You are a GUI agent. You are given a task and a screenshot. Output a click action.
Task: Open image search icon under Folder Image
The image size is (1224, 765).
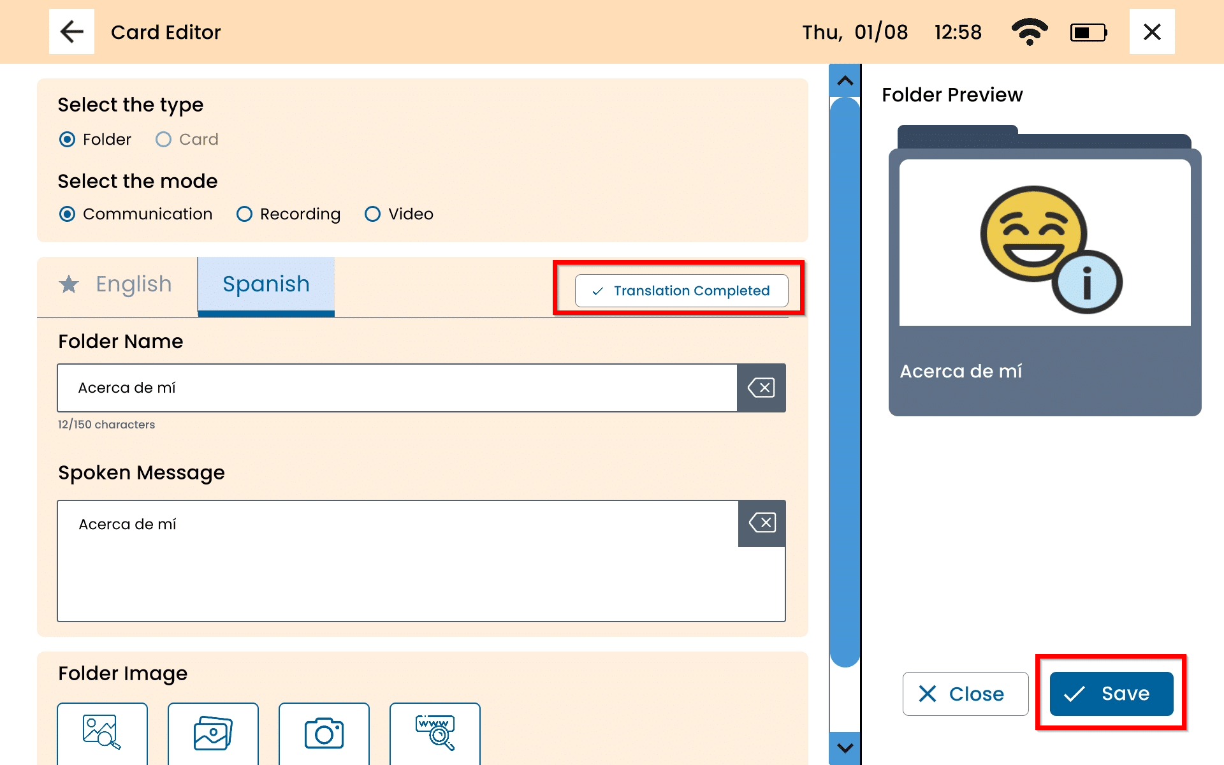pos(102,732)
